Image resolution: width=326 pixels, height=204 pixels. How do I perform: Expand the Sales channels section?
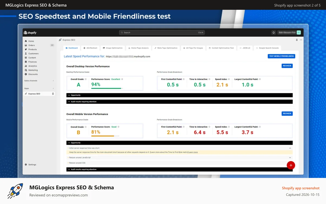[x=39, y=81]
